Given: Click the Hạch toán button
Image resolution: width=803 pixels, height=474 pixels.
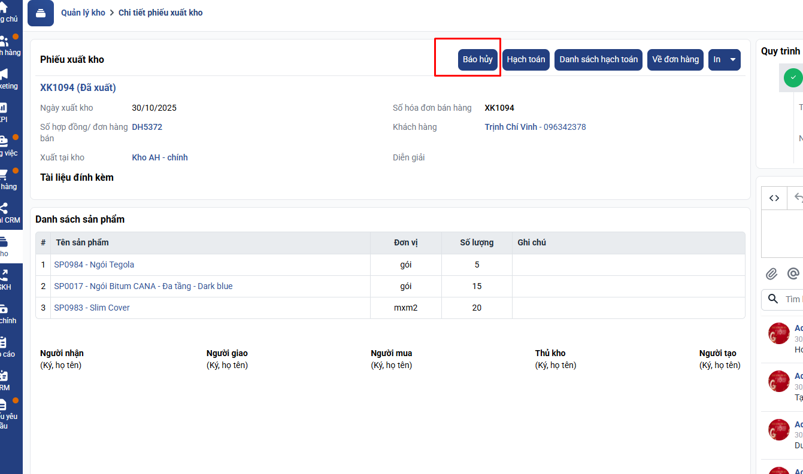Looking at the screenshot, I should point(526,60).
